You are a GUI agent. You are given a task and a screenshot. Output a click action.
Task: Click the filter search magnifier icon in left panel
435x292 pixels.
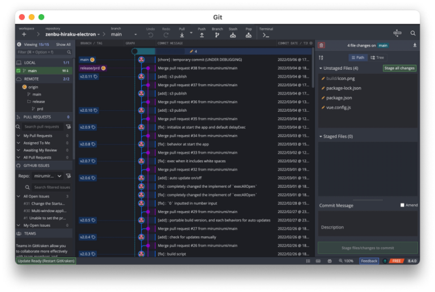[69, 52]
